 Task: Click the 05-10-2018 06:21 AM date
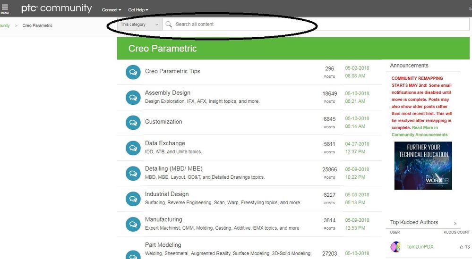click(x=357, y=97)
